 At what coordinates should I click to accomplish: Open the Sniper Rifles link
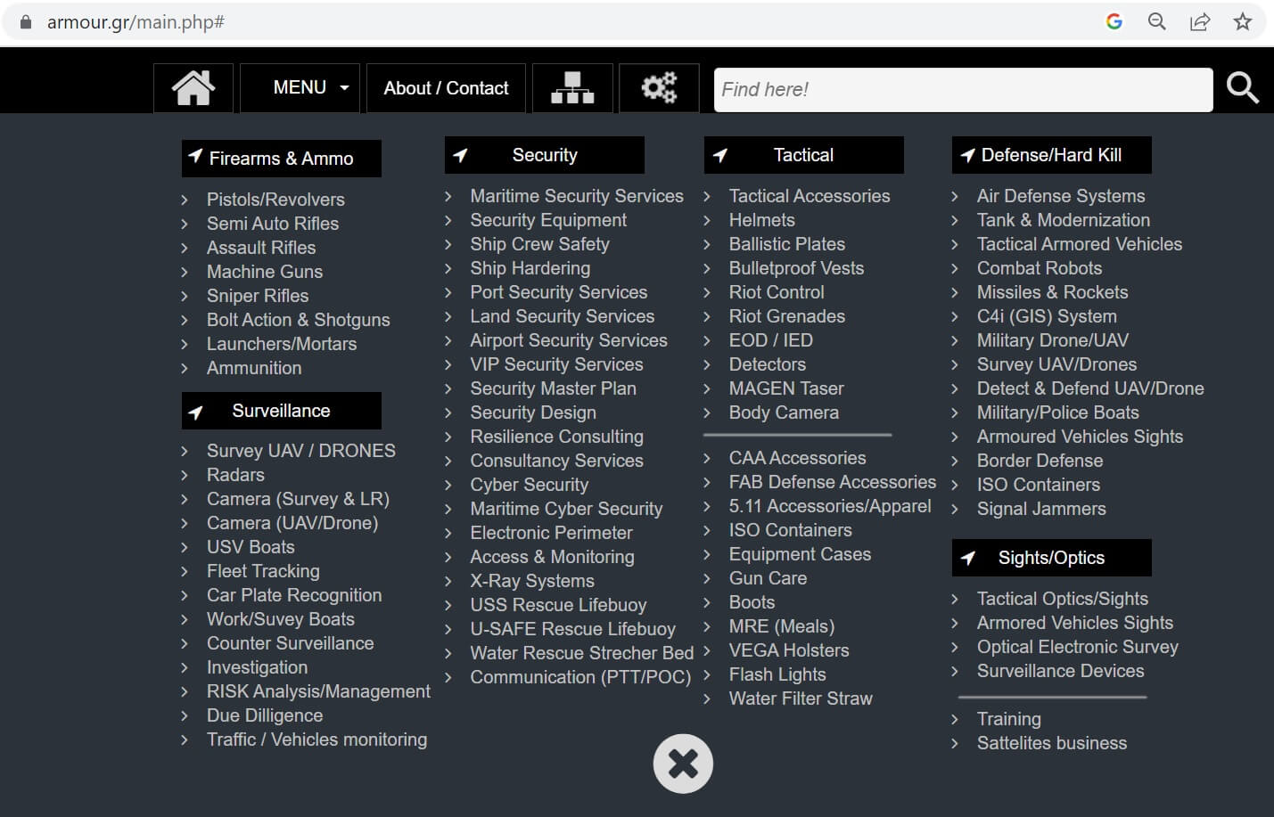(x=258, y=296)
